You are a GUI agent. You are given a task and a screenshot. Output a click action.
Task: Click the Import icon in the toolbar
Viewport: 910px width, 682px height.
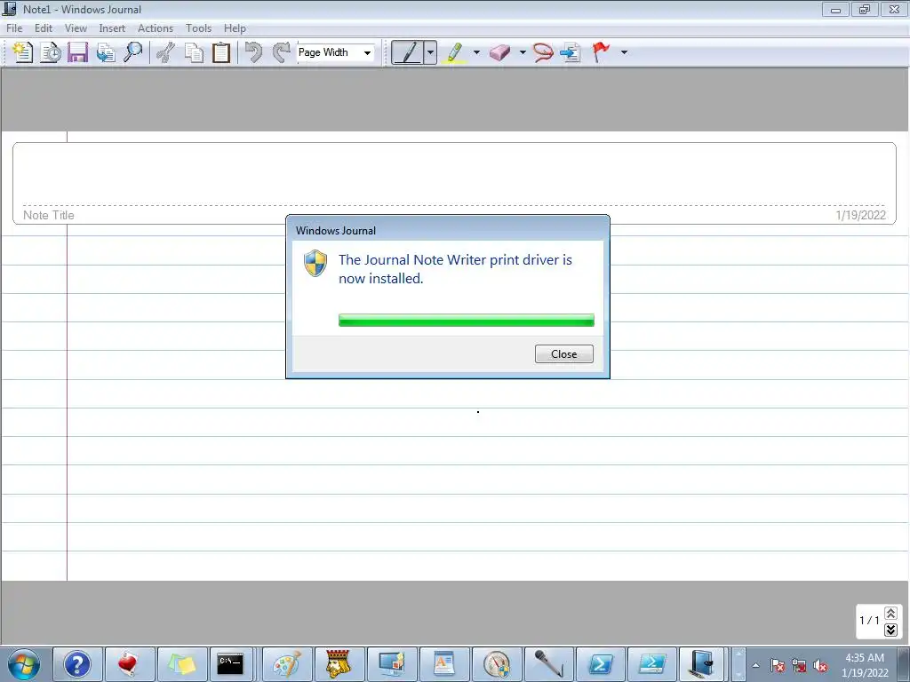point(106,52)
